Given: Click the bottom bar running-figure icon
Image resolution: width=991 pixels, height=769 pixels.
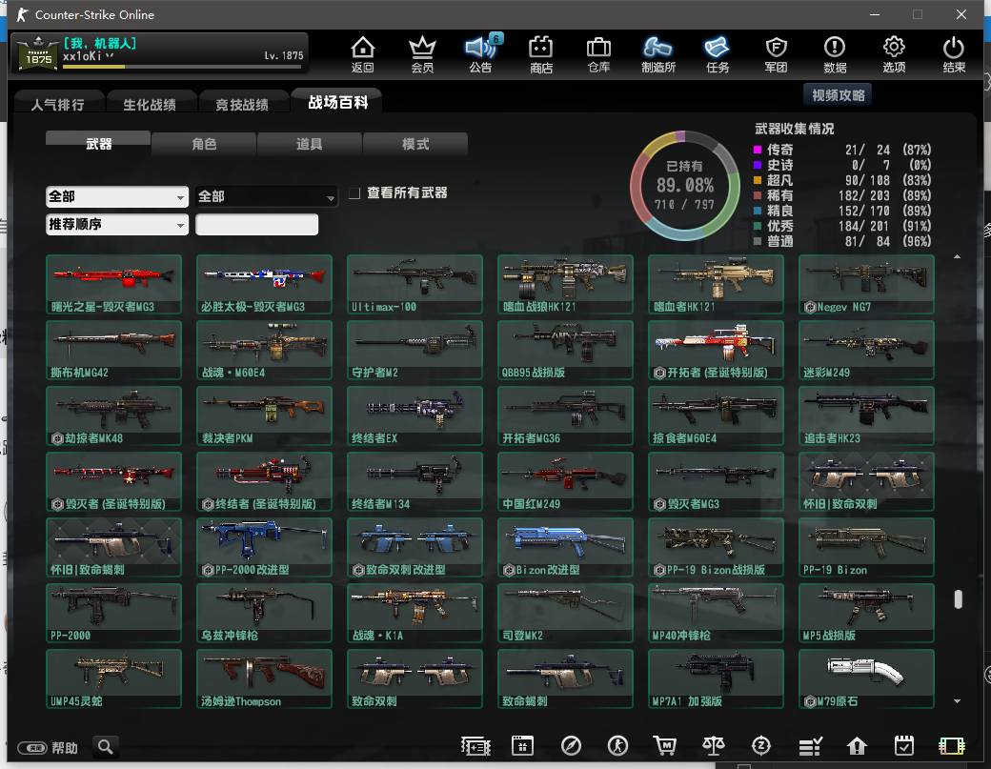Looking at the screenshot, I should coord(617,746).
